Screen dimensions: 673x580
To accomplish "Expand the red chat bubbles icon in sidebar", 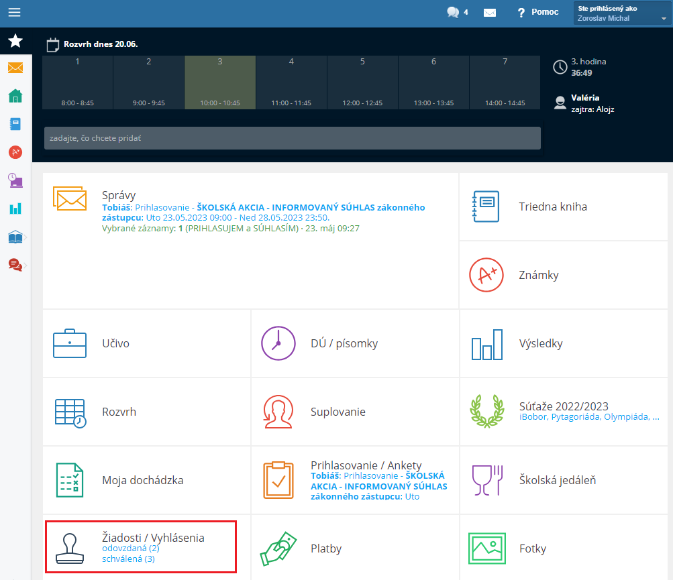I will 15,265.
